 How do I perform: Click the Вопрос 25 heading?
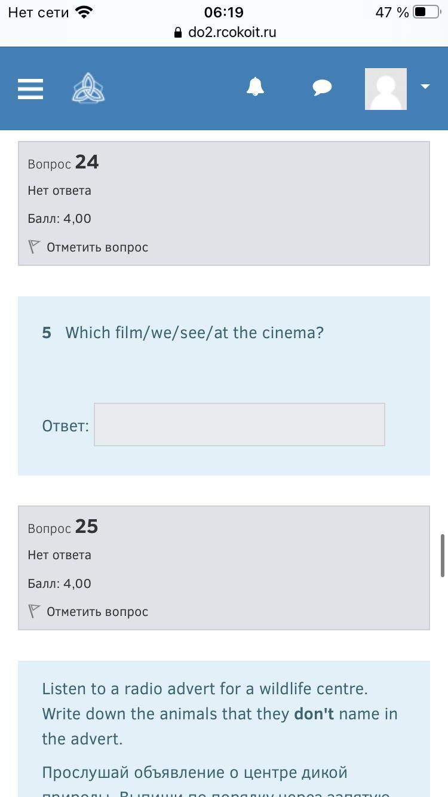(63, 527)
